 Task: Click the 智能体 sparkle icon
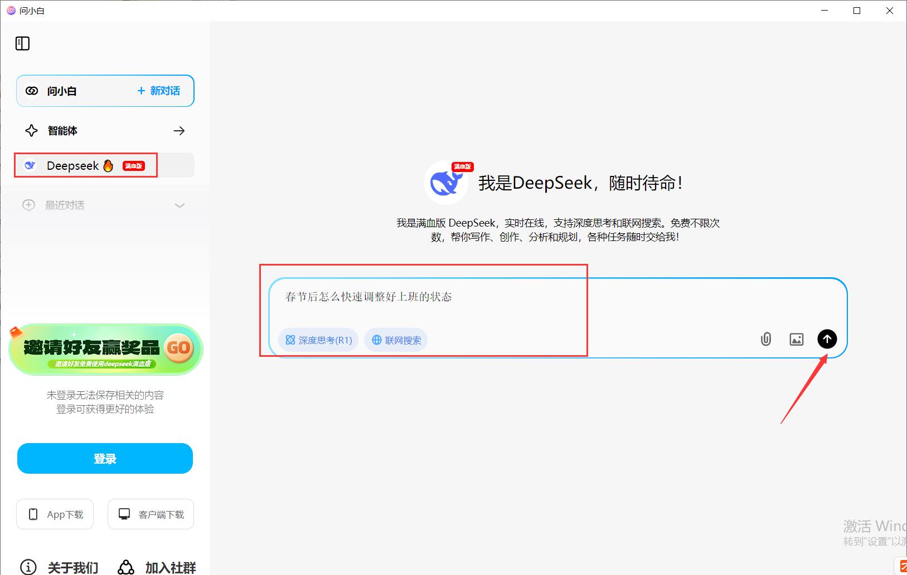click(31, 130)
